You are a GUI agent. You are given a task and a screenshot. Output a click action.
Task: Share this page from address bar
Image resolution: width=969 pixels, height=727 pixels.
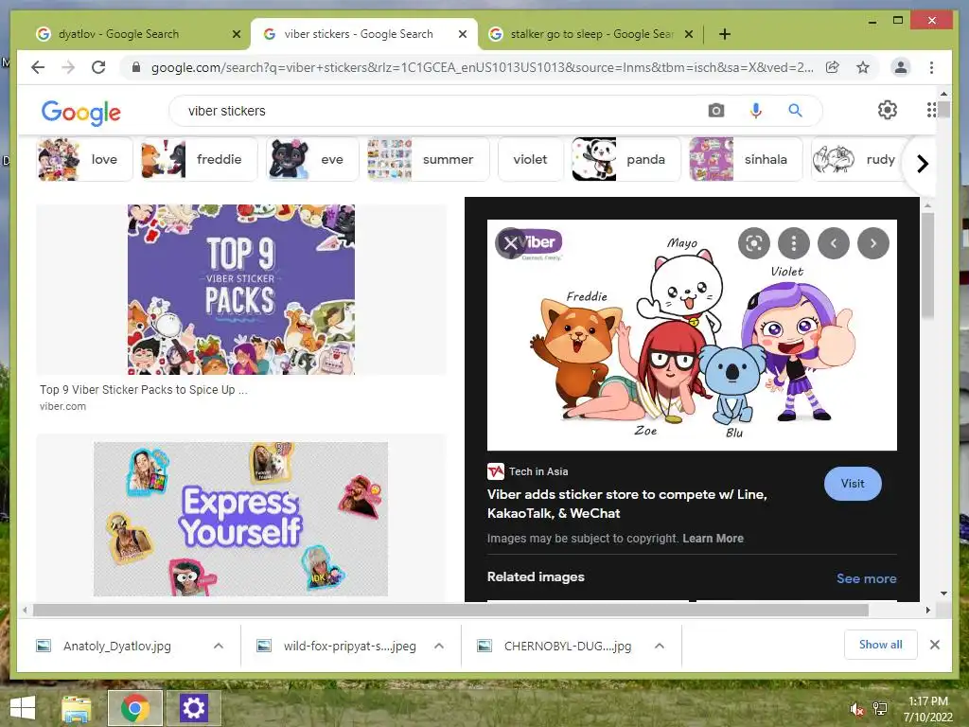(833, 67)
